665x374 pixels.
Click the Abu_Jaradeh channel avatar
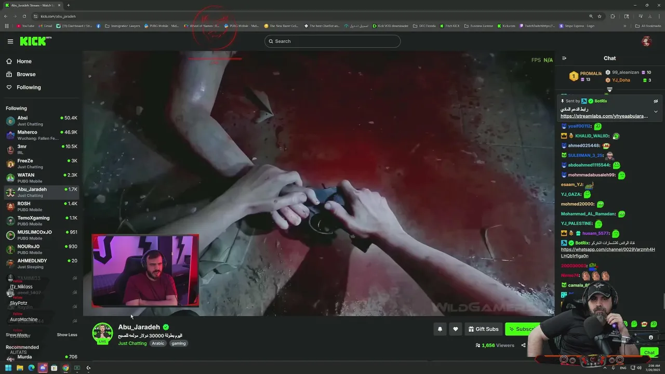tap(102, 333)
